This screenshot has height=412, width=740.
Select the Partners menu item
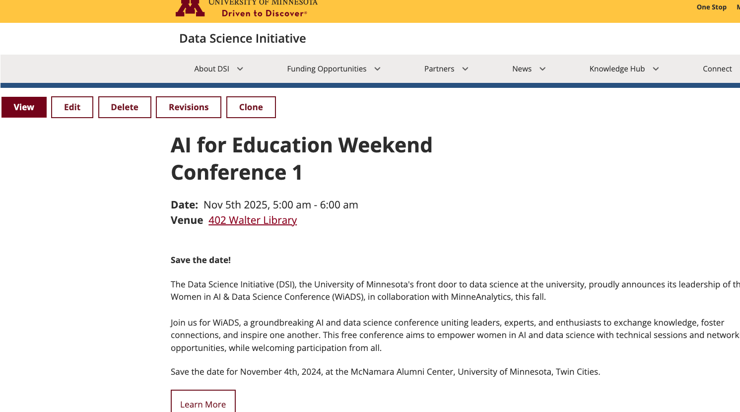[439, 69]
